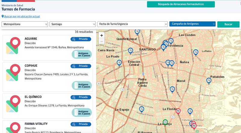Click the Privada badge on COPIHUE
This screenshot has height=133, width=241.
click(x=81, y=66)
